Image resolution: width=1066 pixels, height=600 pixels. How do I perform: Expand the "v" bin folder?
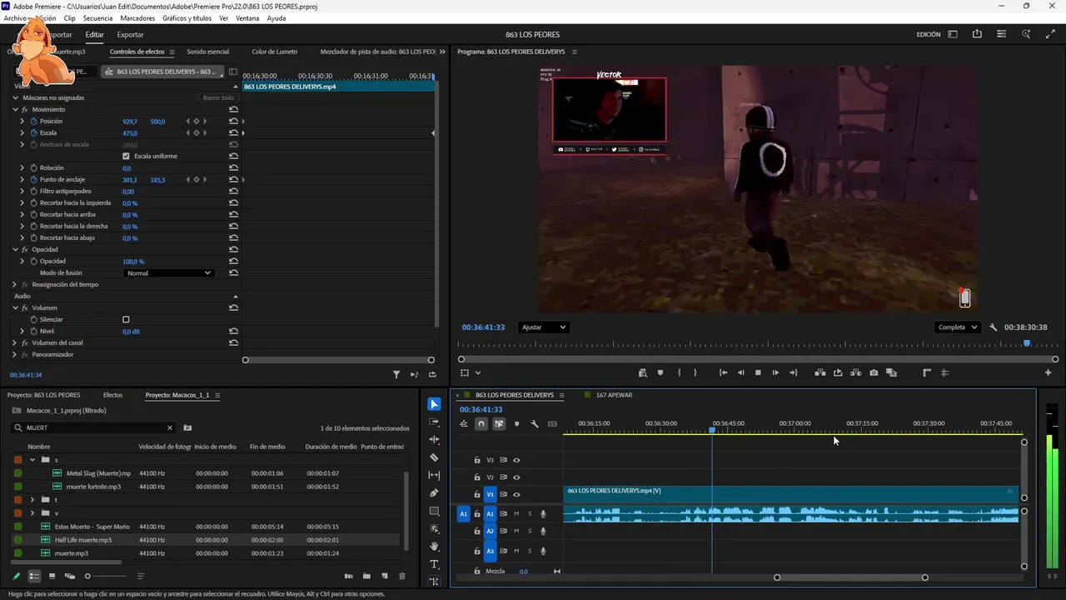[x=32, y=513]
